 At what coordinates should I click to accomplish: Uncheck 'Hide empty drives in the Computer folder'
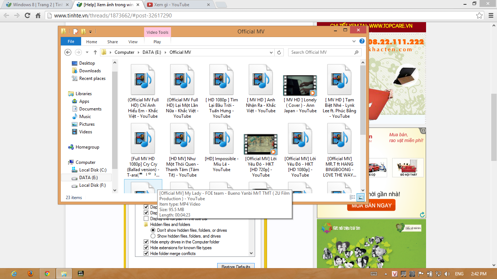146,242
